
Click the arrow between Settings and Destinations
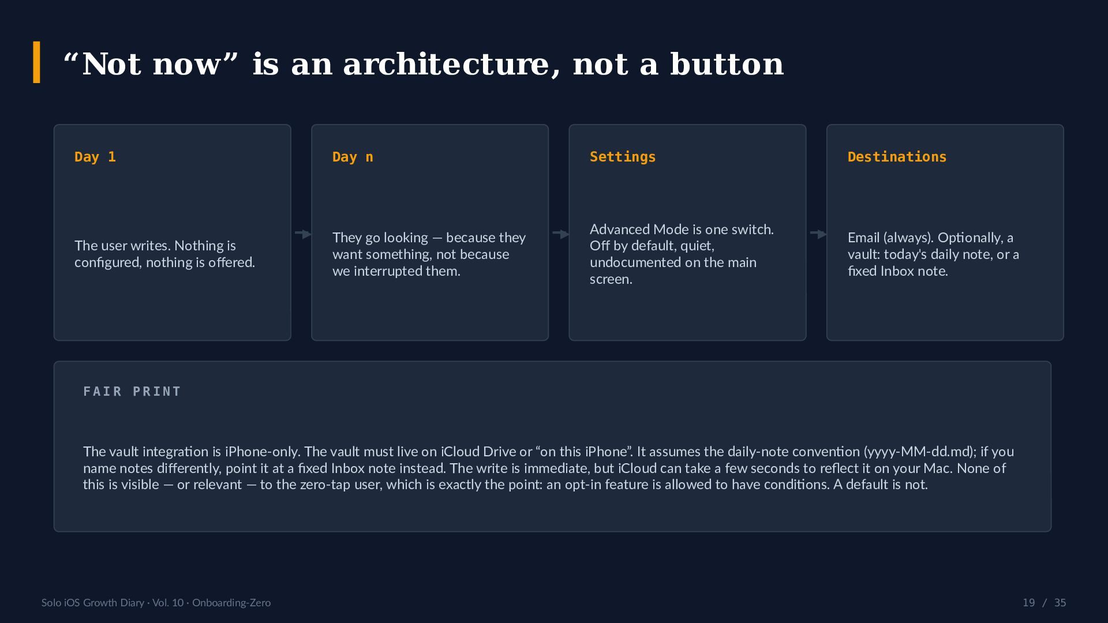click(x=818, y=234)
